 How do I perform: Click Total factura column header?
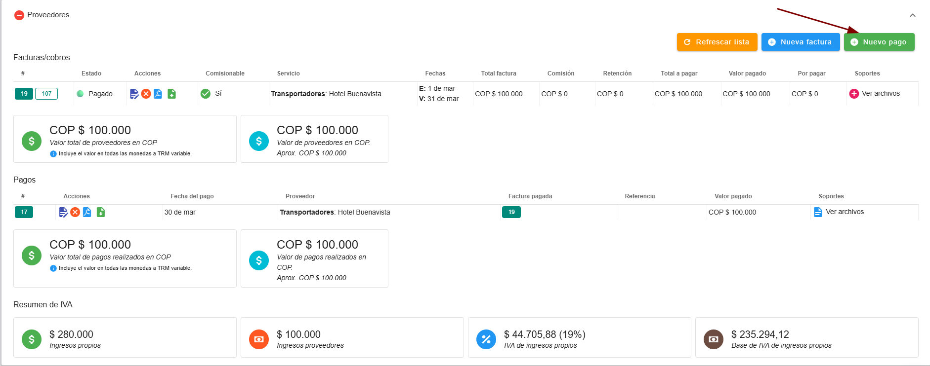[x=499, y=73]
